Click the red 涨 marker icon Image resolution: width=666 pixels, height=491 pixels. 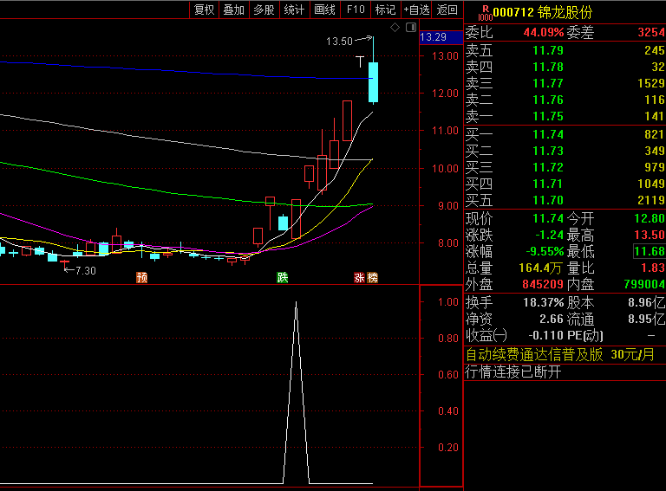click(x=359, y=278)
